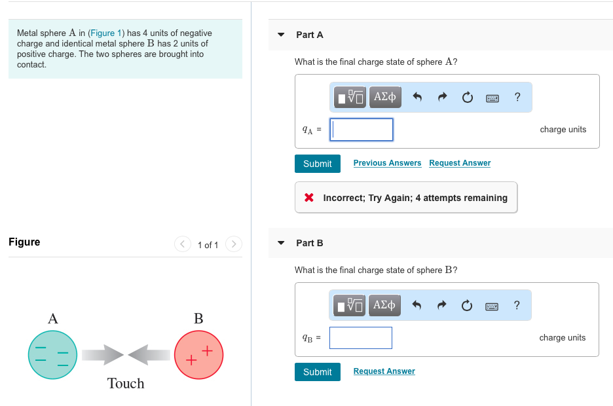The width and height of the screenshot is (613, 406).
Task: Reset the Part B answer field
Action: (467, 305)
